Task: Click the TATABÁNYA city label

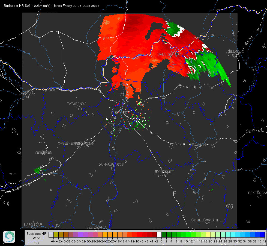Action: click(x=77, y=104)
